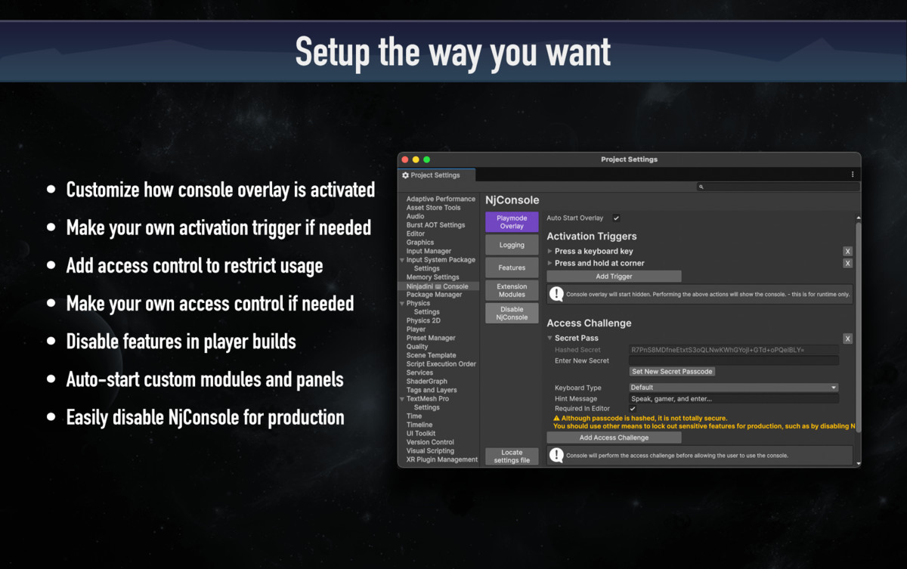Toggle the Auto Start Overlay checkbox

[x=616, y=218]
